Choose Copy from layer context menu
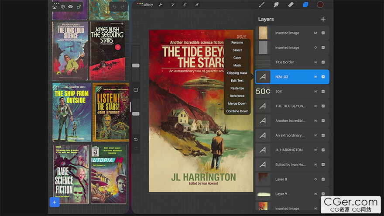The width and height of the screenshot is (384, 216). click(237, 58)
